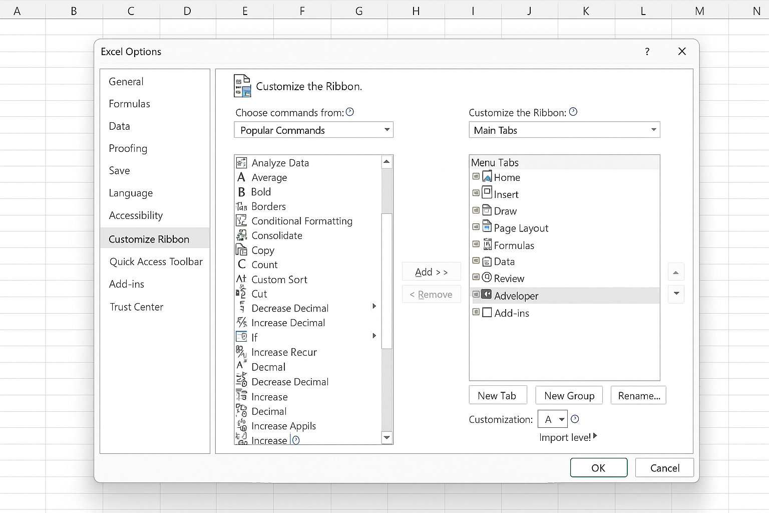Click the New Group button
The image size is (769, 513).
click(569, 395)
